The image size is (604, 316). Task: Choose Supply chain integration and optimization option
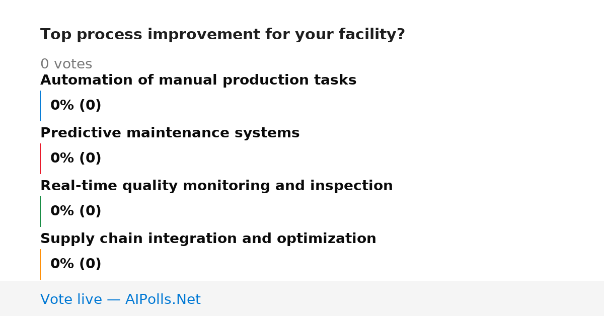208,239
